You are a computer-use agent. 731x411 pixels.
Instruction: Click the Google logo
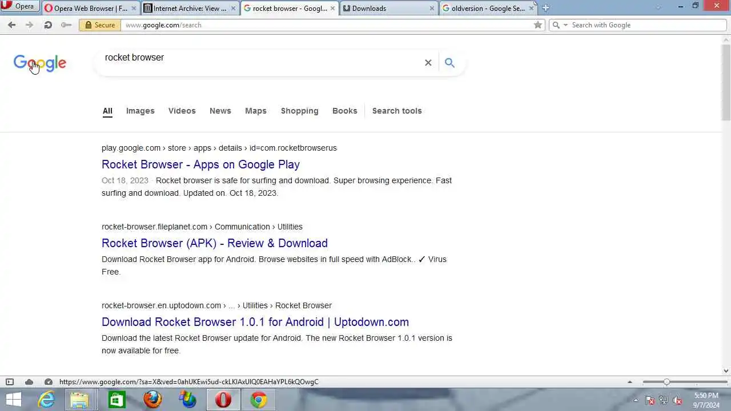pyautogui.click(x=40, y=63)
